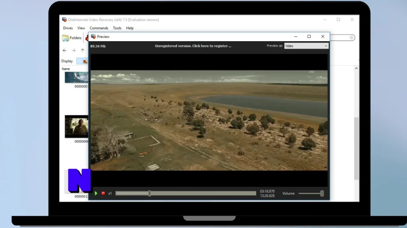Select the man portrait video thumbnail
The height and width of the screenshot is (228, 407).
point(77,126)
